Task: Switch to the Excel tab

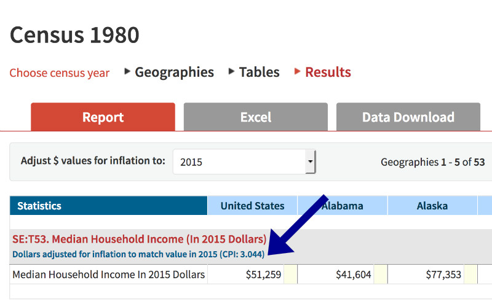Action: click(256, 117)
